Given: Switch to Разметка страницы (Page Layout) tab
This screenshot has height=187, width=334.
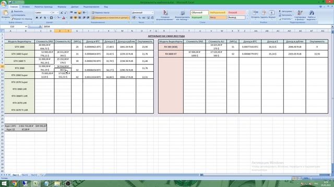Looking at the screenshot, I should pos(43,7).
